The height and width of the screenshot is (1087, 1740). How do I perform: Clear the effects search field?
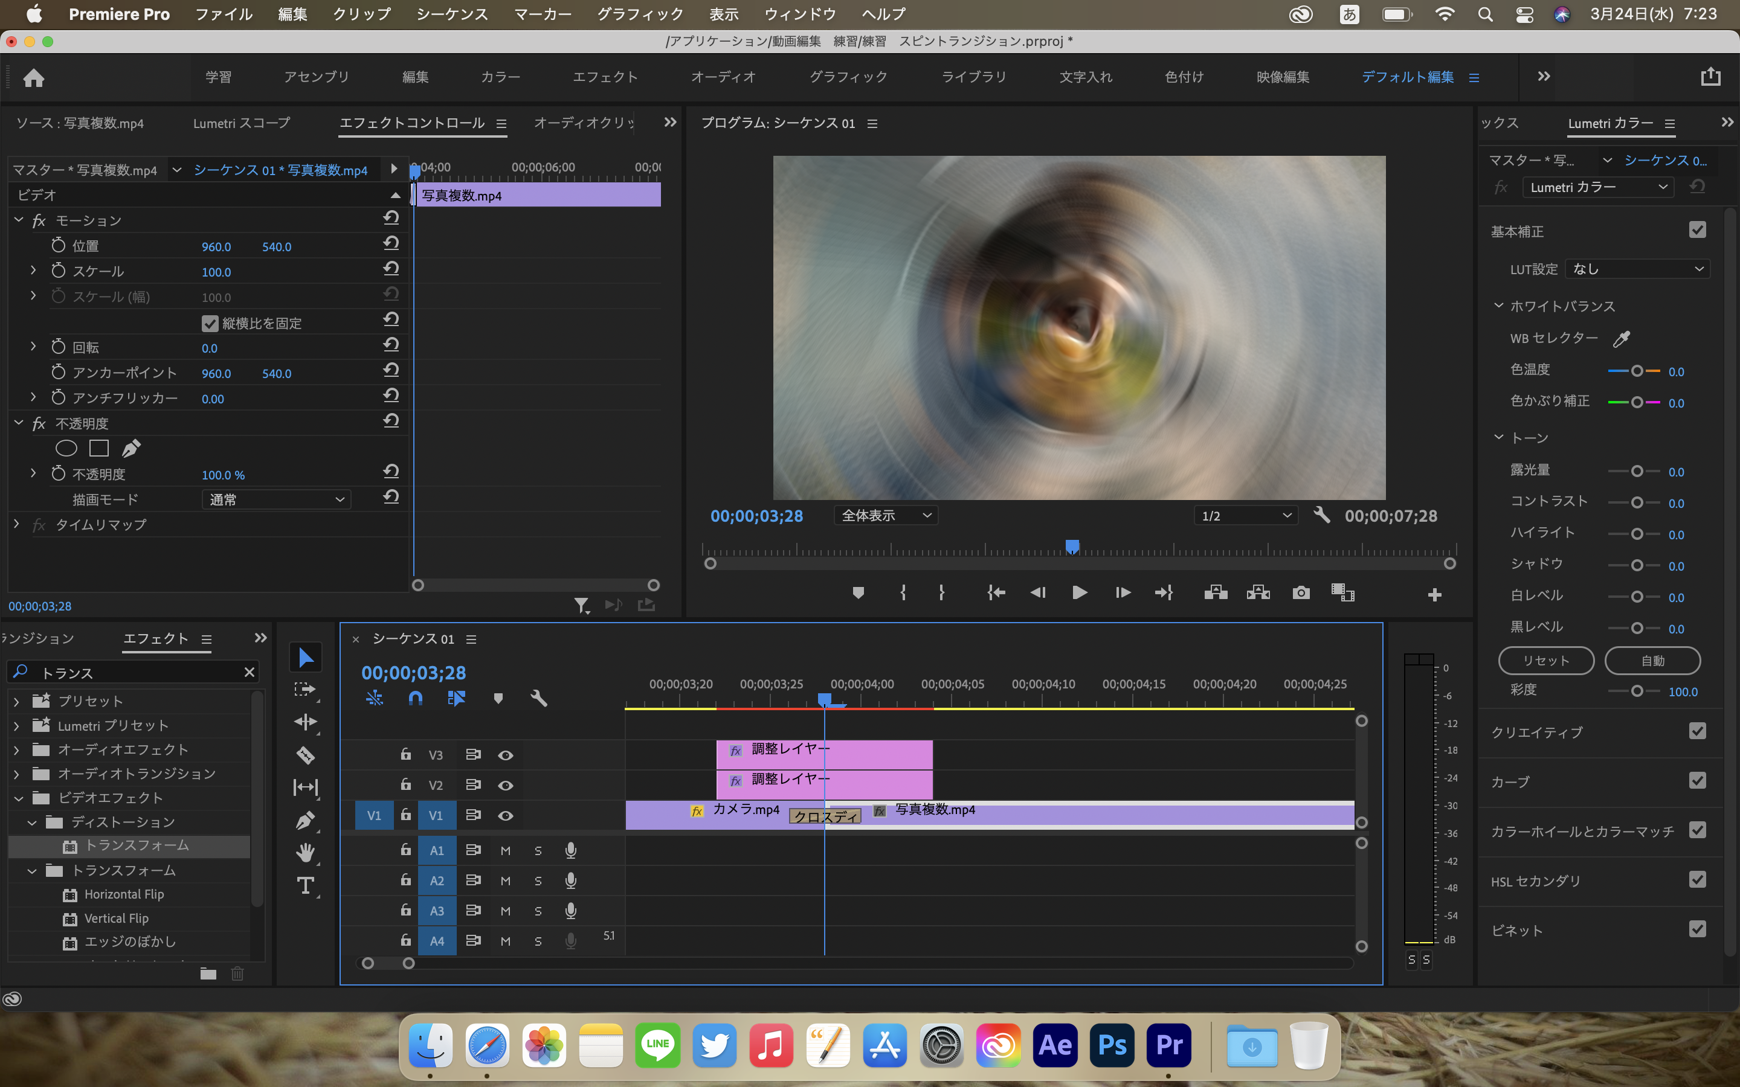click(x=249, y=672)
